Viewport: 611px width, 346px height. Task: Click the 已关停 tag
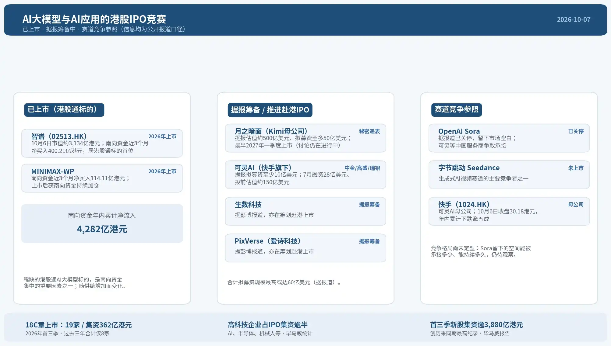point(576,131)
